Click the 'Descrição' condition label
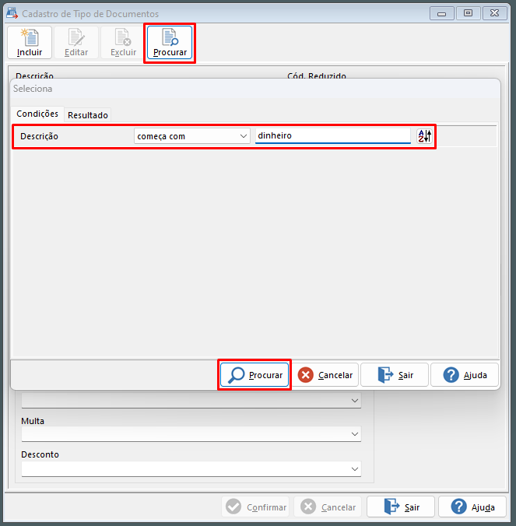Screen dimensions: 516x526 coord(39,136)
